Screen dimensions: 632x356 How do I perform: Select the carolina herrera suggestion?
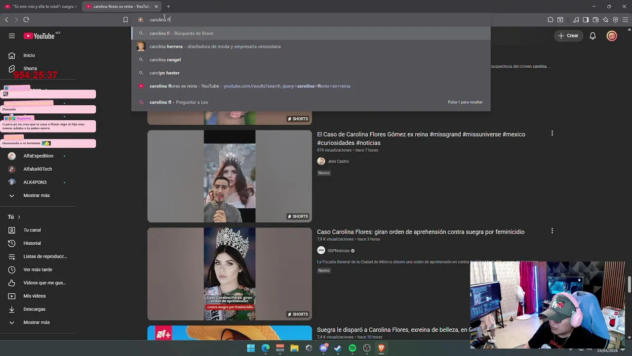(311, 46)
